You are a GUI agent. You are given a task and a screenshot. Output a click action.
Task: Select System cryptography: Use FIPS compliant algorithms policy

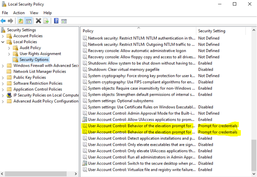[141, 82]
